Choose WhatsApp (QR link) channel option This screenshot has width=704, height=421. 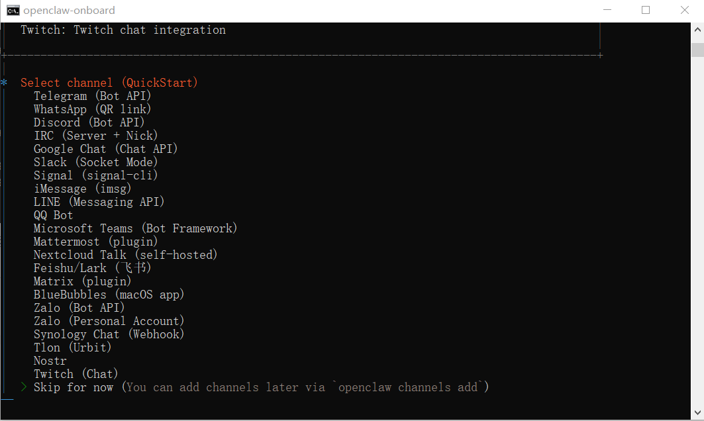(x=92, y=109)
